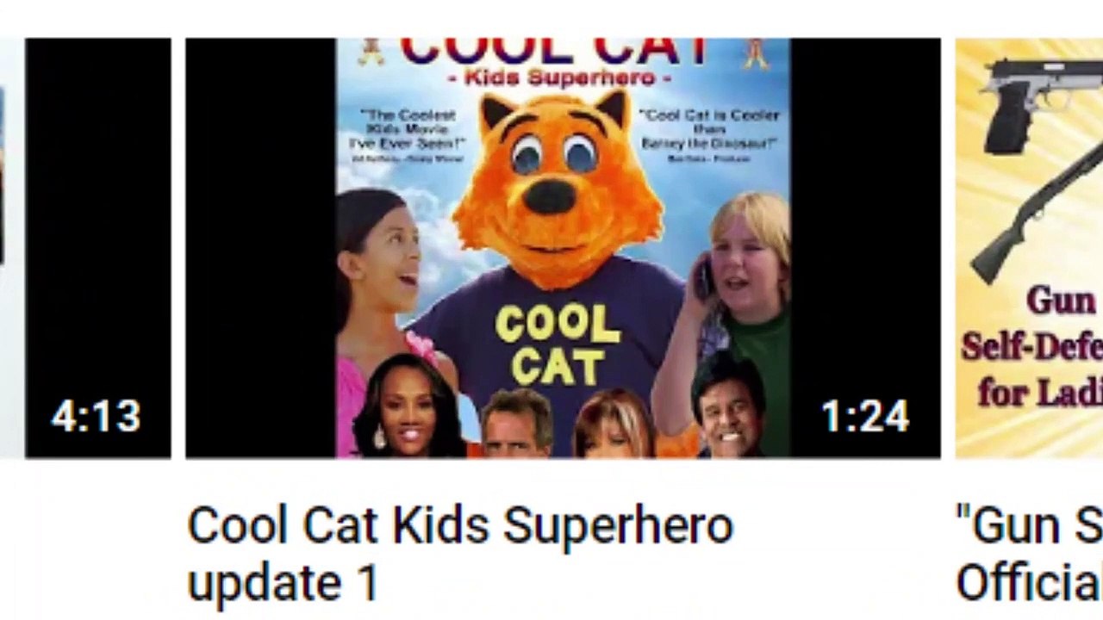Click the smiling woman with dark hair at the poster bottom
This screenshot has height=620, width=1103.
tap(408, 407)
